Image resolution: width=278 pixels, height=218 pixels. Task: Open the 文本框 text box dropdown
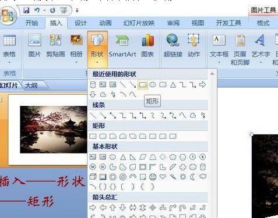[x=219, y=49]
